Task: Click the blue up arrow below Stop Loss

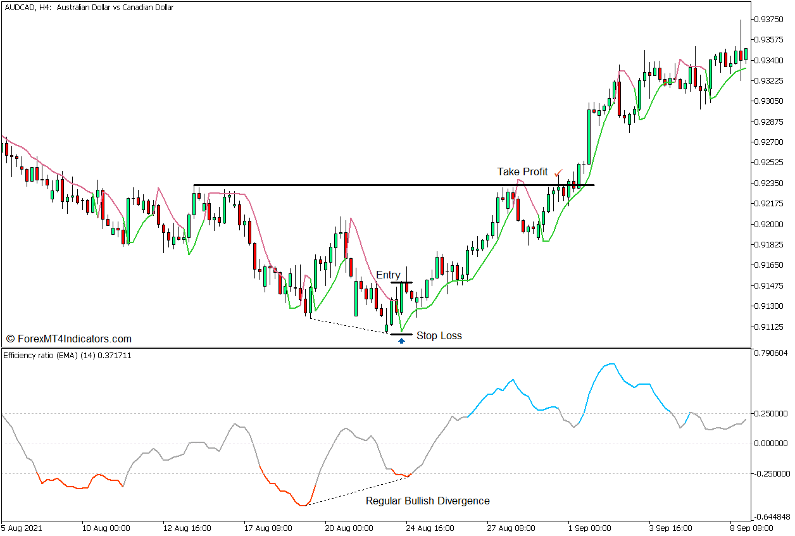Action: [403, 340]
